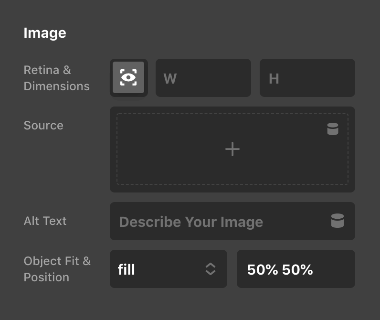Click the 50% 50% position field
380x320 pixels.
(x=296, y=269)
